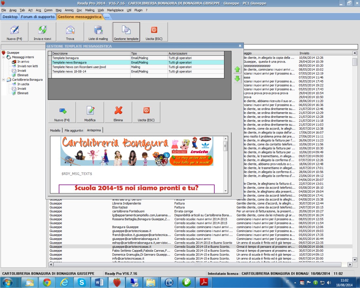Click message list vertical scroll down arrow
The height and width of the screenshot is (288, 360).
coord(355,260)
